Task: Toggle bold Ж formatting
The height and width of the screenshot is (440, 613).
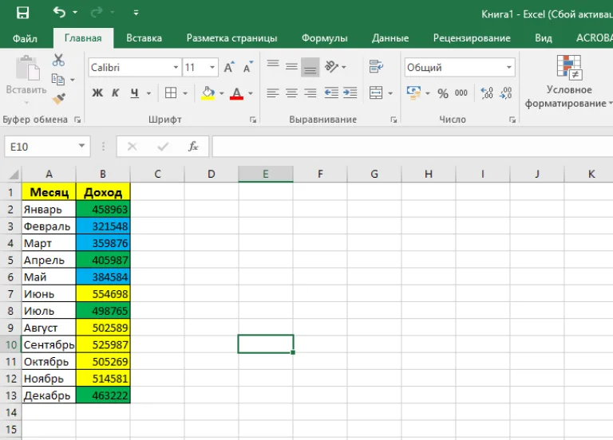Action: (x=97, y=93)
